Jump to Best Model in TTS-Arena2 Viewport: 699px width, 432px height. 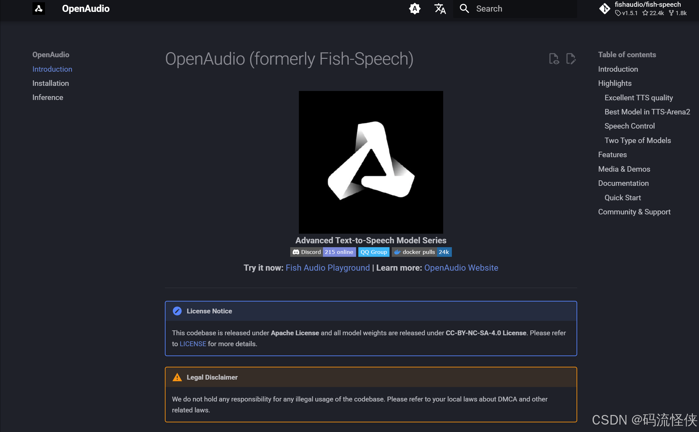(x=647, y=112)
